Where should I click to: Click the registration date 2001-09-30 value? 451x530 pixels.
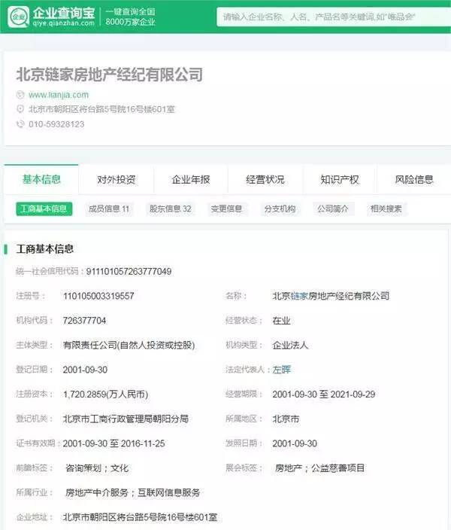tap(85, 370)
